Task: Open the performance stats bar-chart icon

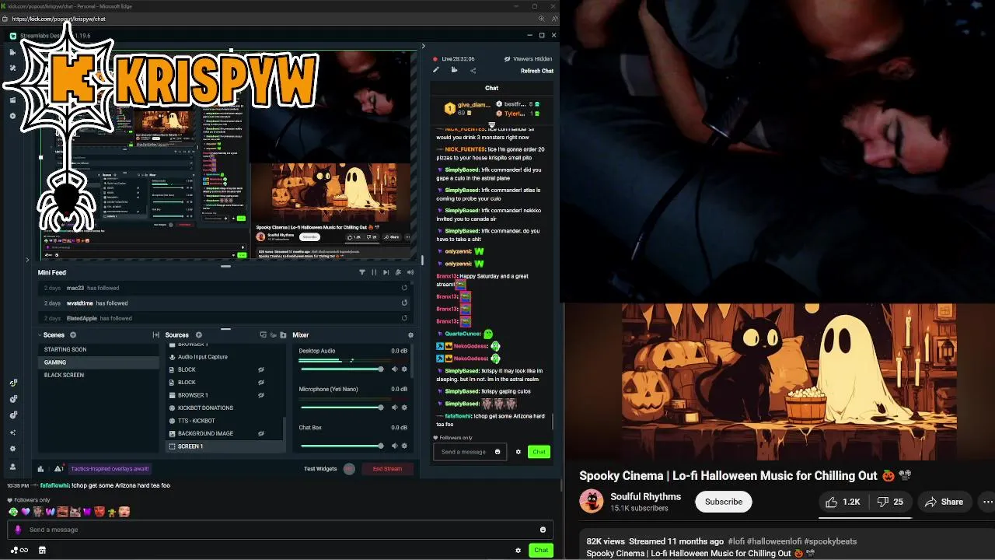Action: 40,469
